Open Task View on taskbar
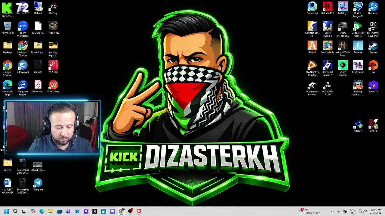The width and height of the screenshot is (385, 216). coord(24,211)
